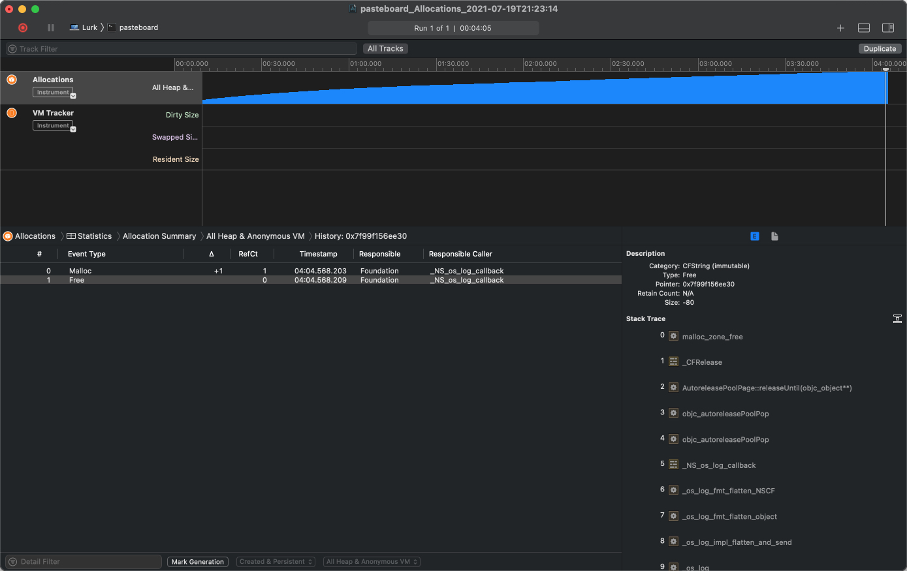Sort by Responsible Caller column header

460,254
